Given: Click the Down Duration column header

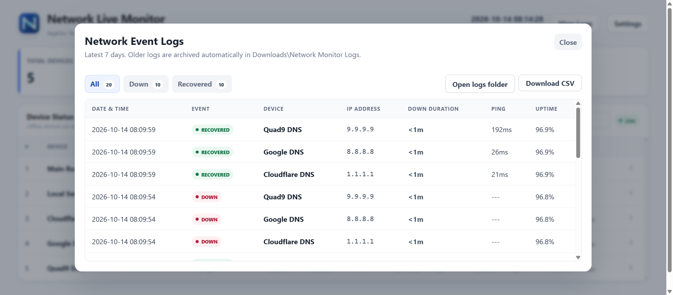Looking at the screenshot, I should [x=433, y=109].
